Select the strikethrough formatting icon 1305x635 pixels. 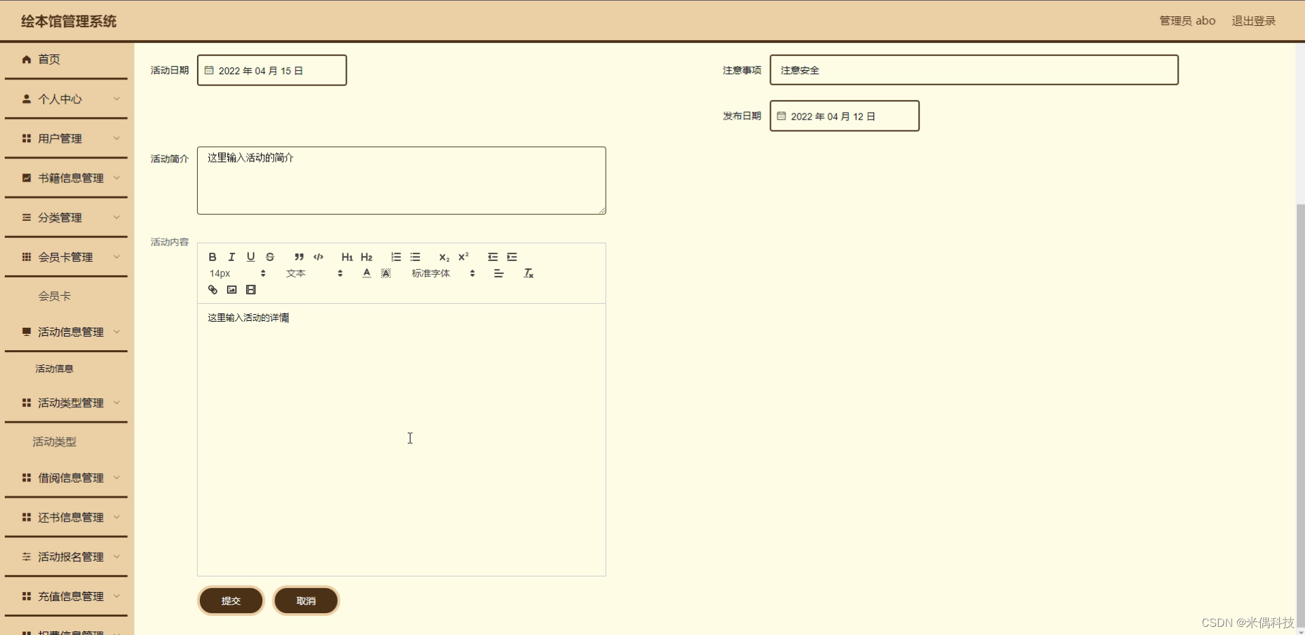tap(270, 257)
